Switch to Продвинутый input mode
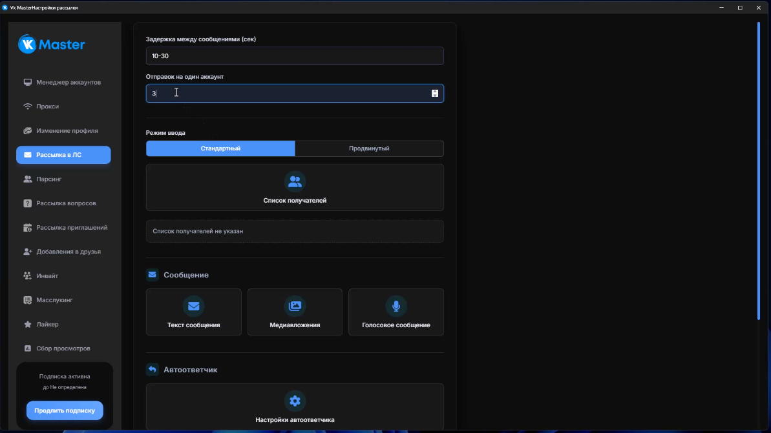 tap(369, 148)
